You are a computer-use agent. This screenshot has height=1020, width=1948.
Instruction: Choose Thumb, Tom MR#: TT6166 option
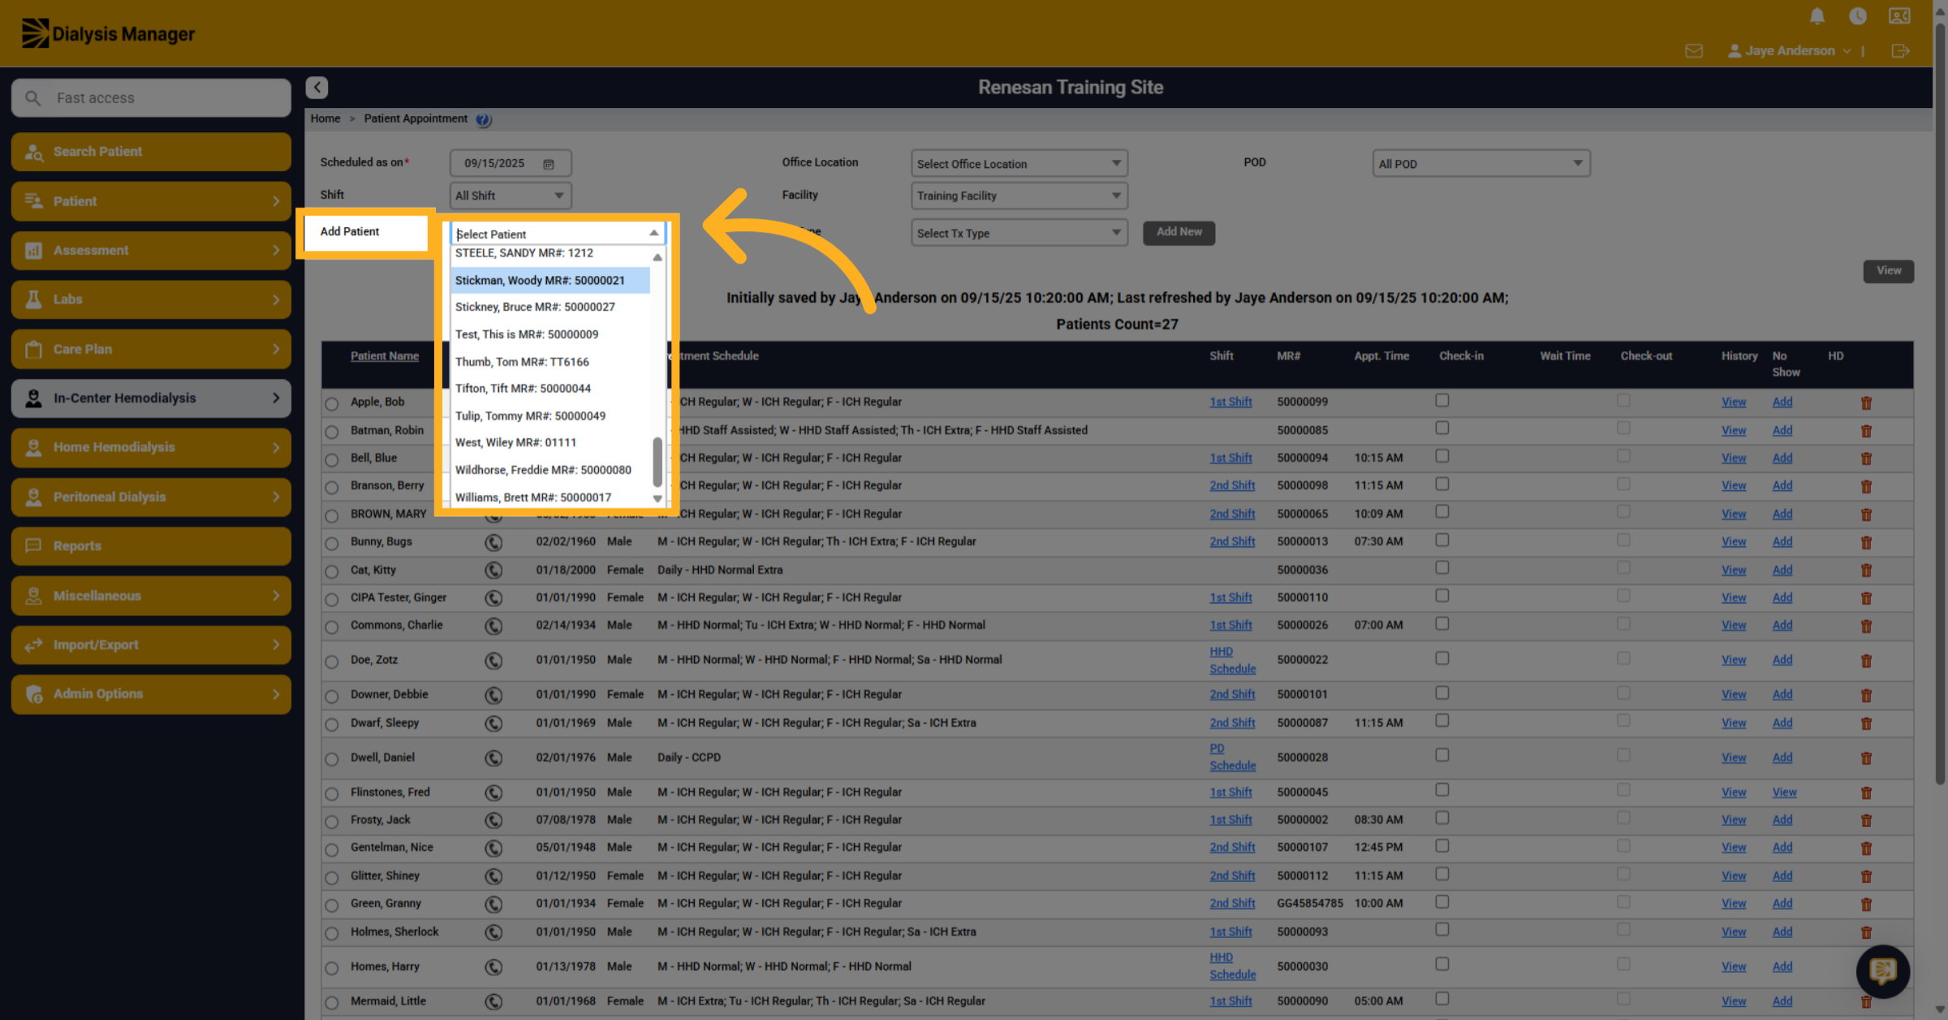[550, 362]
